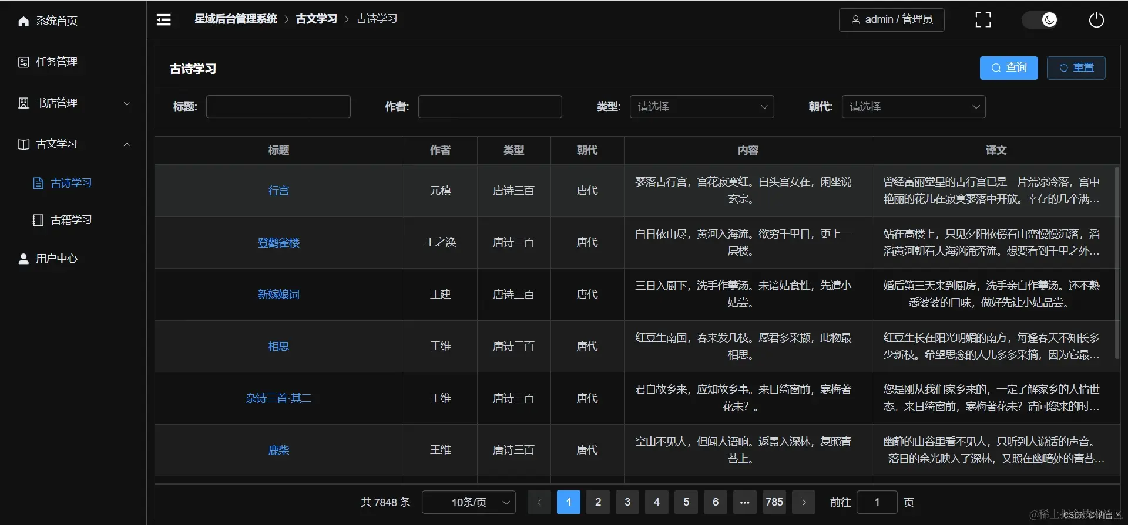
Task: Click the sidebar collapse hamburger icon
Action: coord(164,20)
